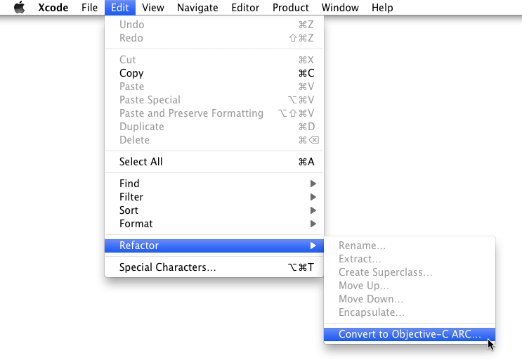Click the highlighted Refactor menu entry
The height and width of the screenshot is (363, 522).
click(x=139, y=246)
